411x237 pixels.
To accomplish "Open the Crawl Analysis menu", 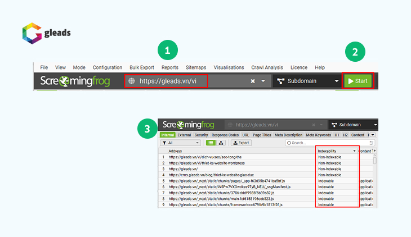I will pyautogui.click(x=267, y=67).
